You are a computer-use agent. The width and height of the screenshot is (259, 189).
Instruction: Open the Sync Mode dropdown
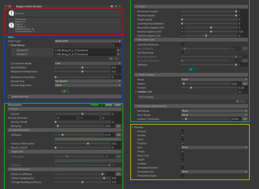pos(214,115)
